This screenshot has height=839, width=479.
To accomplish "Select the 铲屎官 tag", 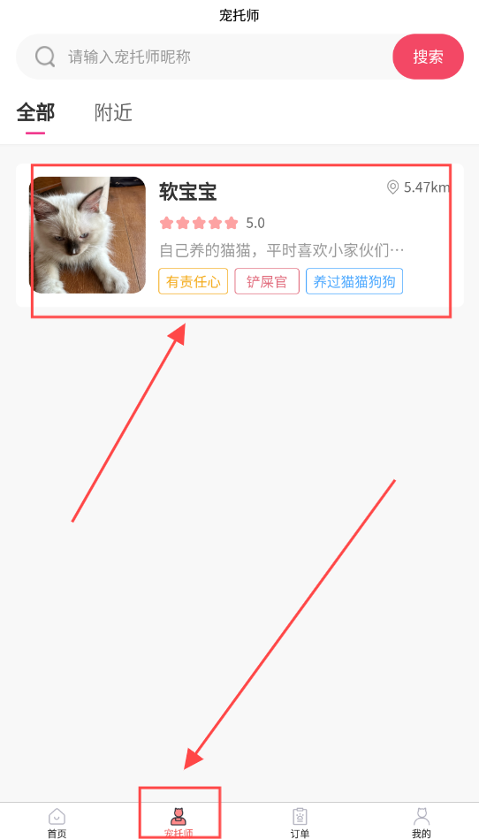I will [x=267, y=281].
